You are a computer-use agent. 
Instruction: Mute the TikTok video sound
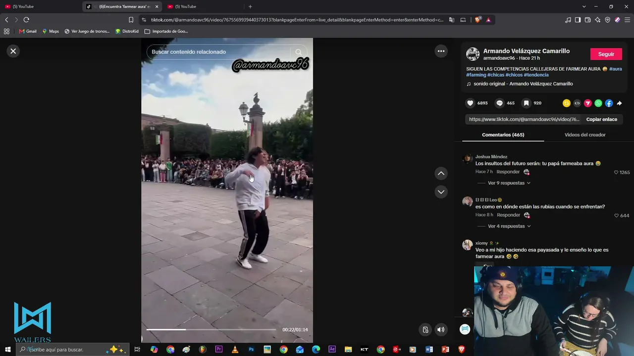click(441, 330)
